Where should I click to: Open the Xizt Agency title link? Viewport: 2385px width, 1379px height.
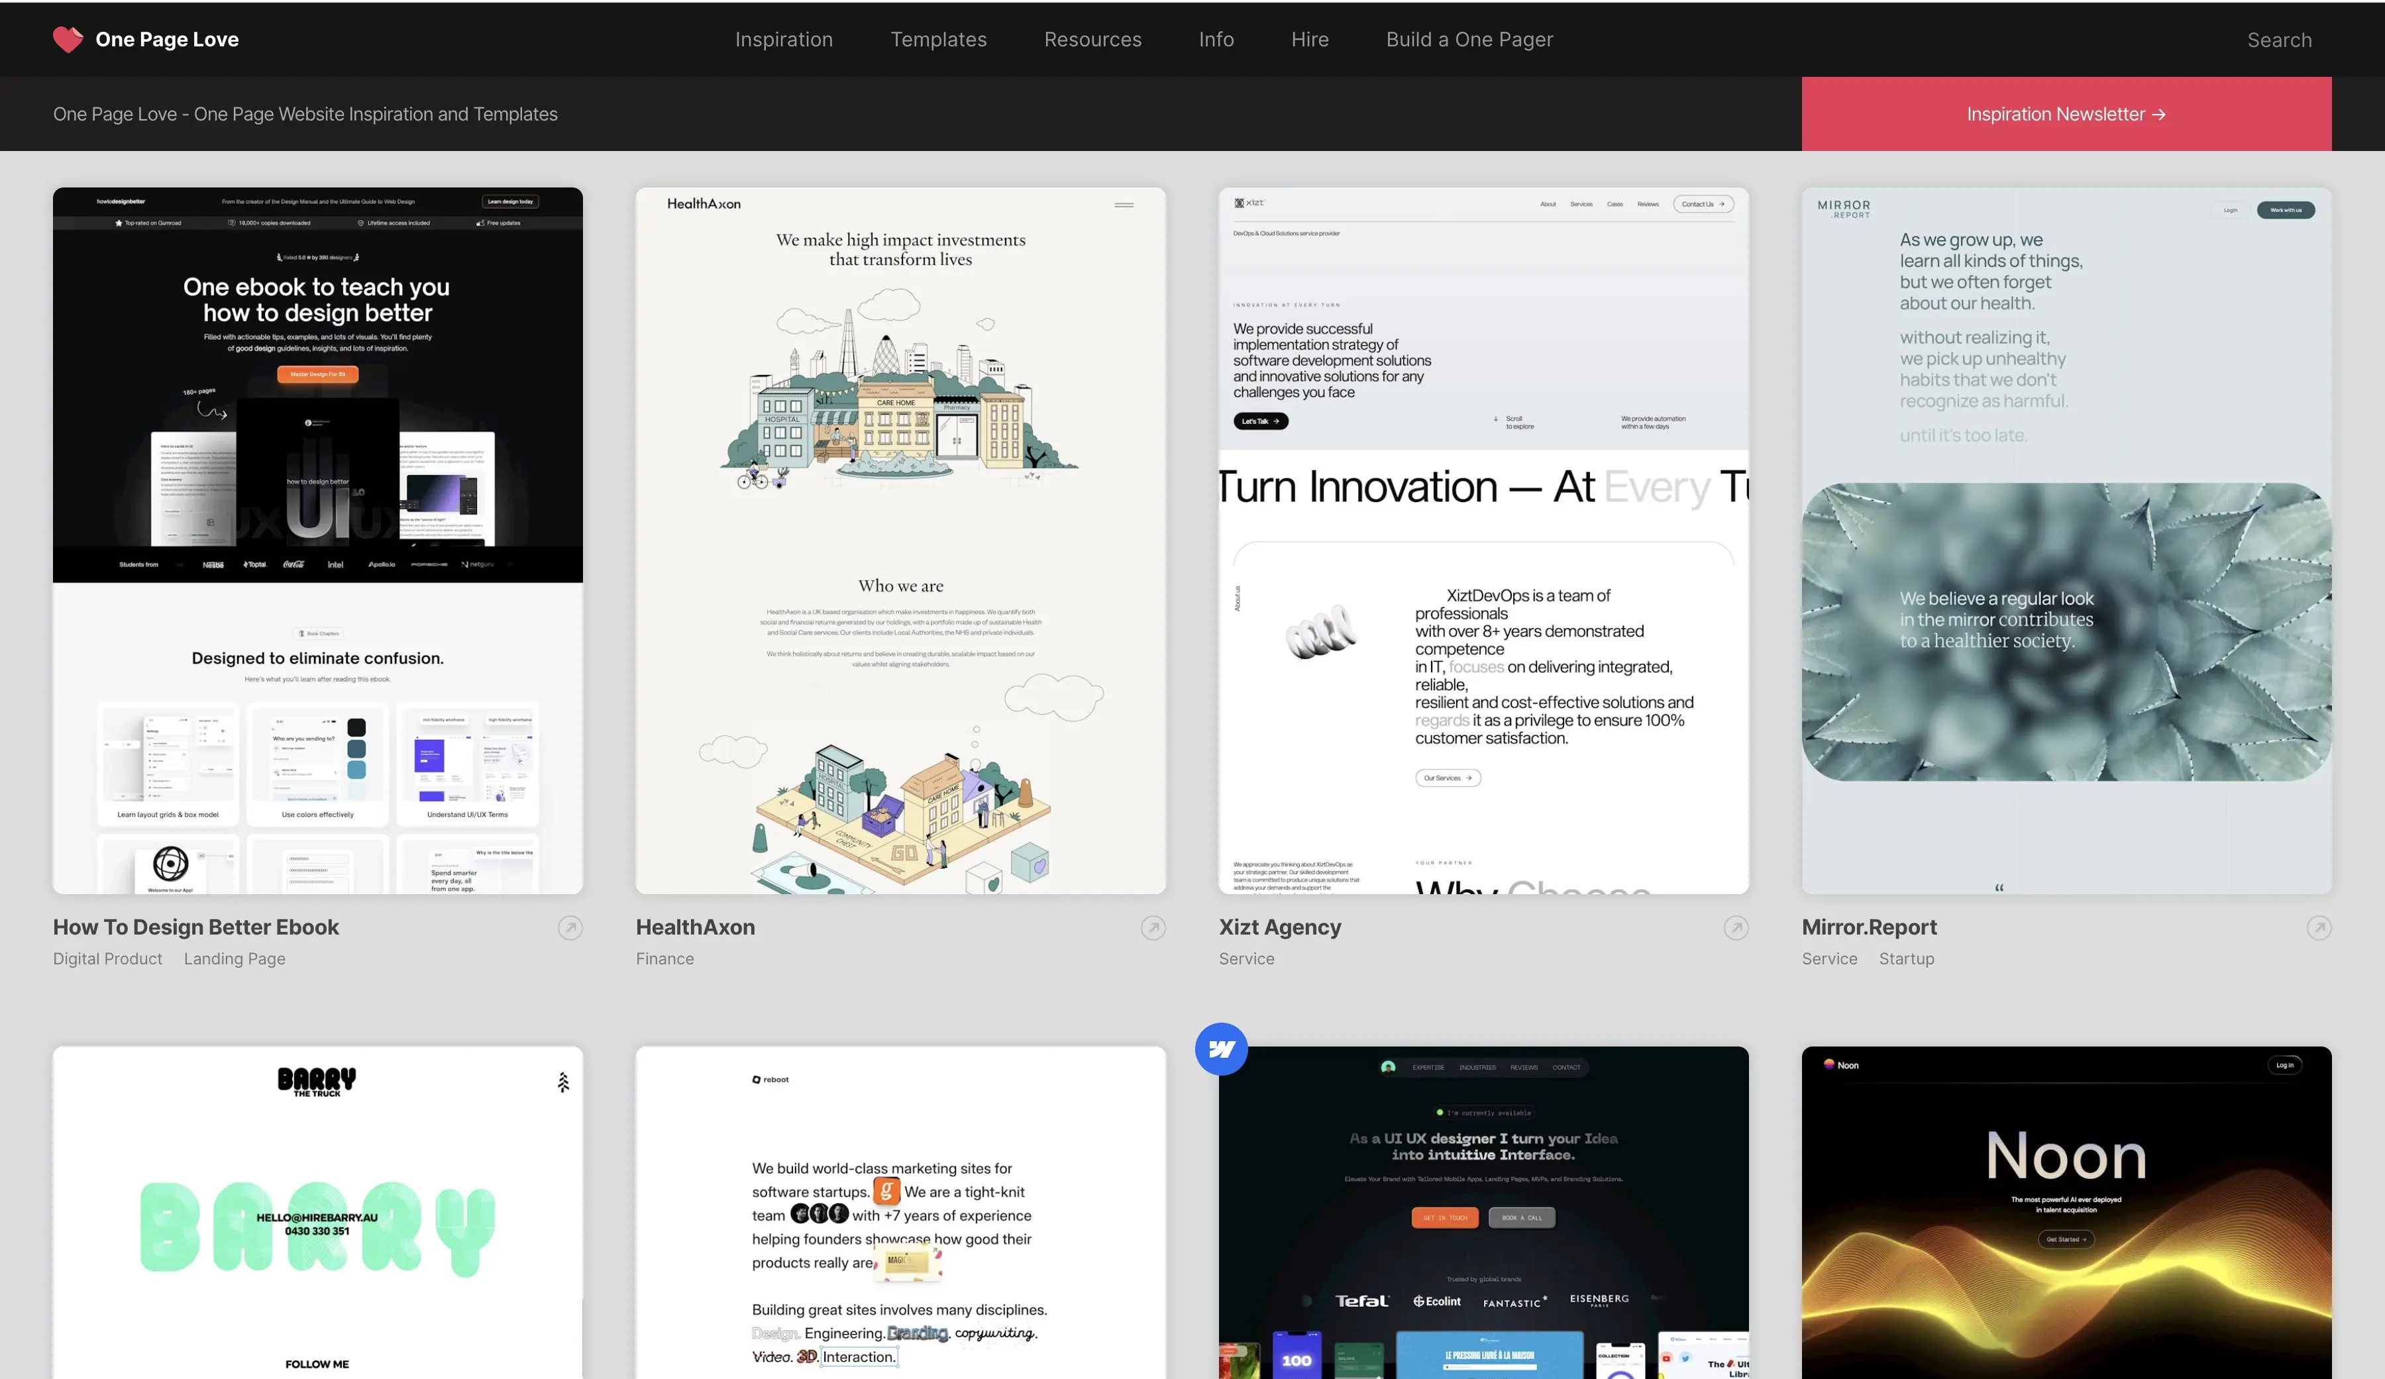pyautogui.click(x=1279, y=927)
